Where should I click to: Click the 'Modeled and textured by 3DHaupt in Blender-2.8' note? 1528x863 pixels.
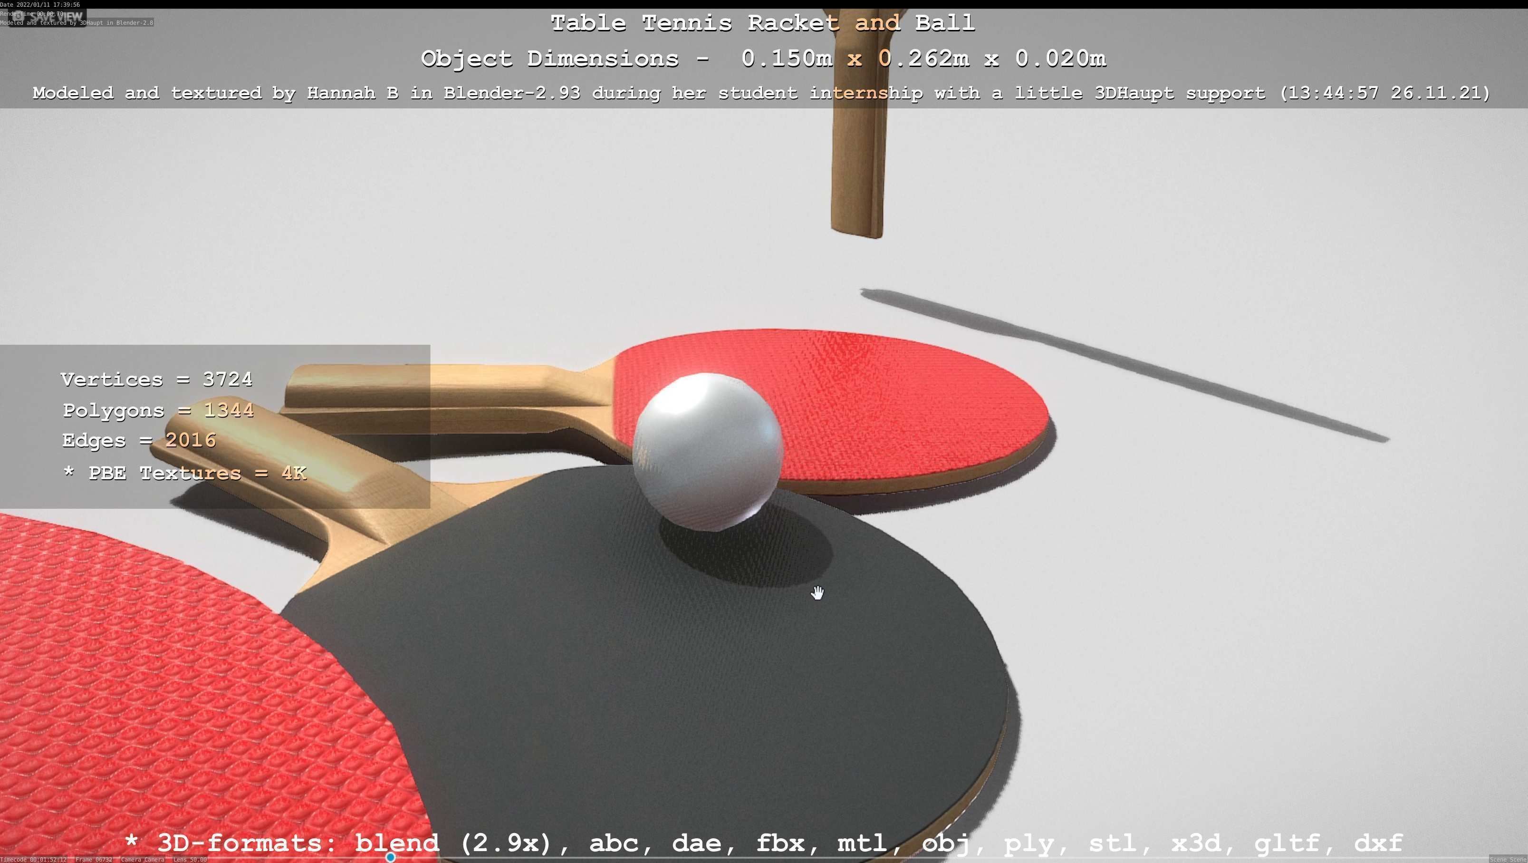click(x=77, y=22)
